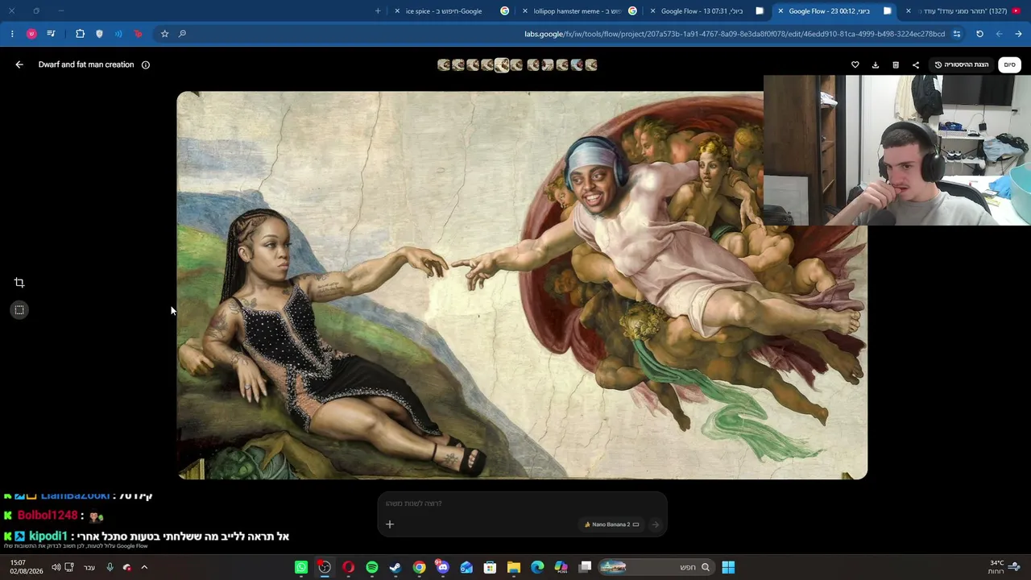The height and width of the screenshot is (580, 1031).
Task: Open Spotify from the taskbar
Action: point(372,567)
